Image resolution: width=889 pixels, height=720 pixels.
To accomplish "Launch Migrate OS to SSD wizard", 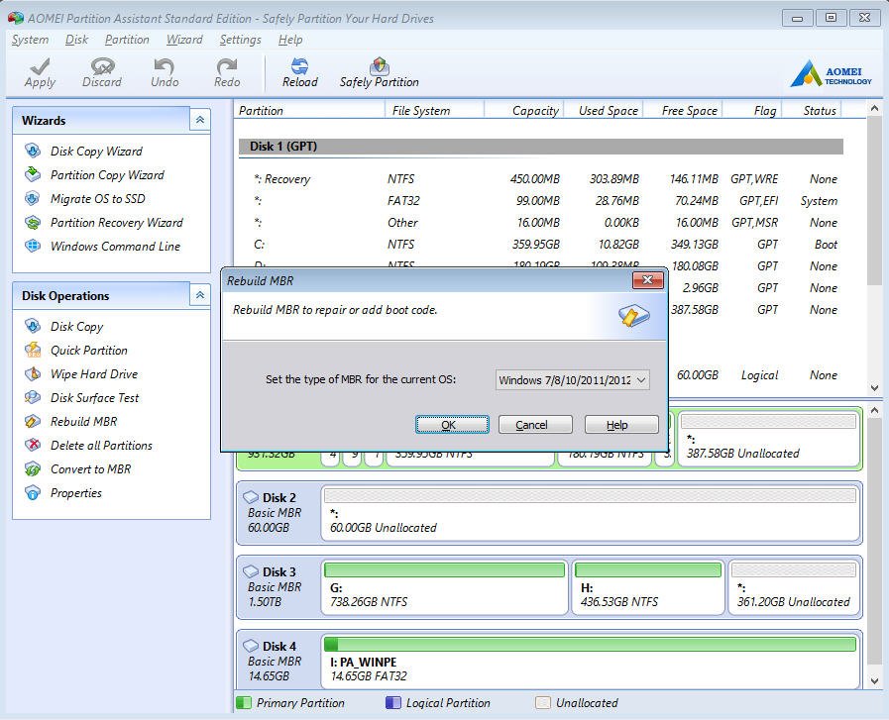I will pyautogui.click(x=97, y=199).
